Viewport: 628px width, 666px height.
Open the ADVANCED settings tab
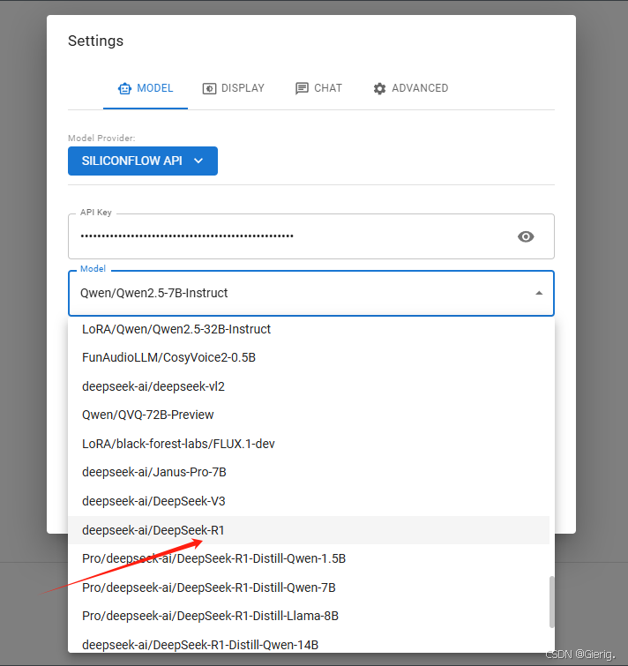pyautogui.click(x=411, y=88)
